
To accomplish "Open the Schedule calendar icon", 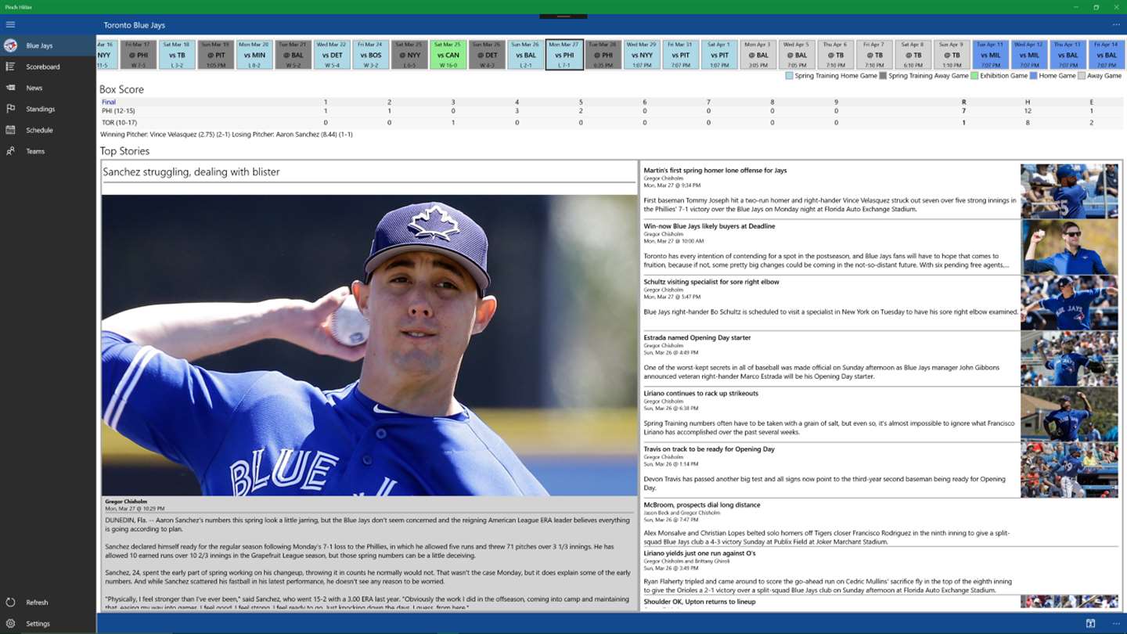I will (x=10, y=130).
